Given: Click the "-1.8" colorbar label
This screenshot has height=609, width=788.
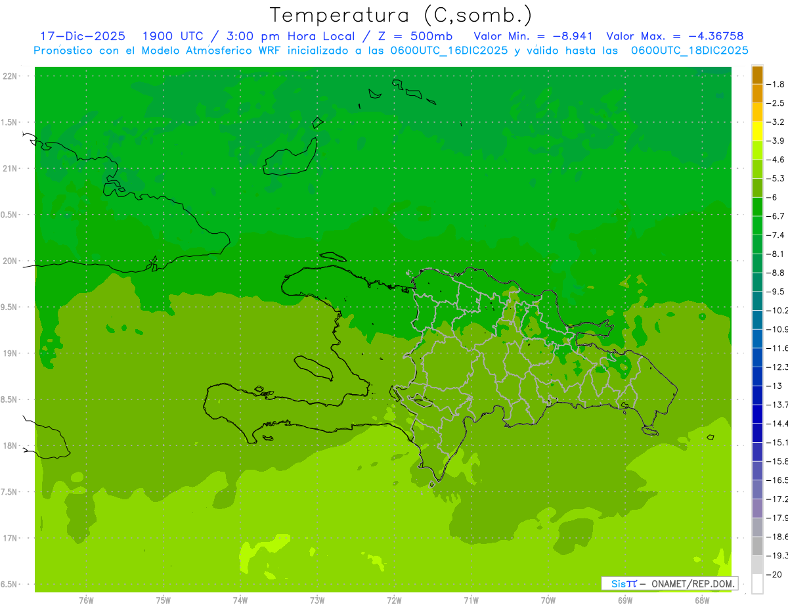Looking at the screenshot, I should 777,84.
